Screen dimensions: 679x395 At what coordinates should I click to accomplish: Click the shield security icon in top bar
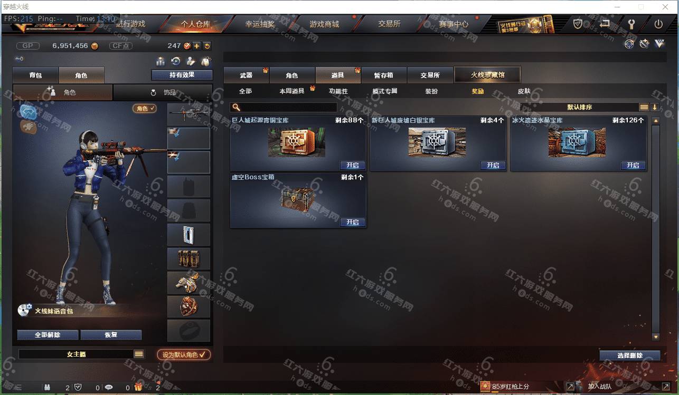[x=578, y=24]
